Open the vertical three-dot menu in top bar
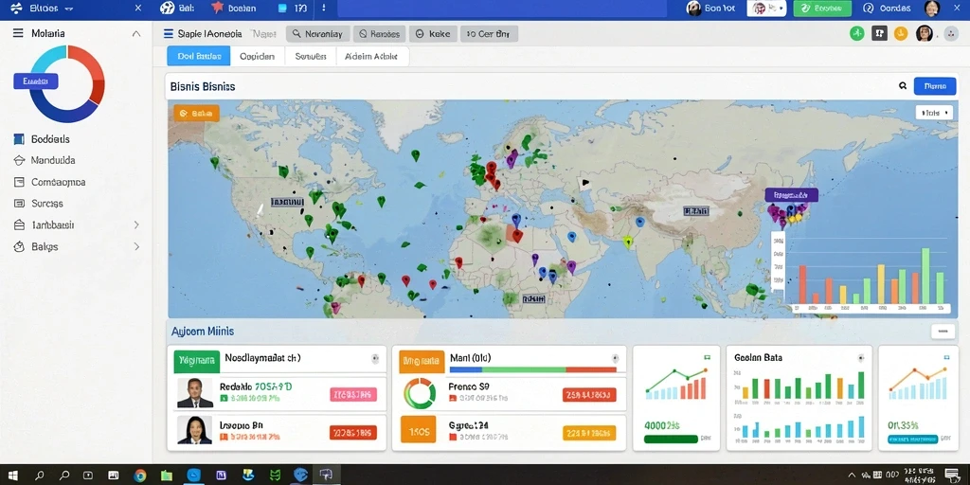 [x=324, y=9]
